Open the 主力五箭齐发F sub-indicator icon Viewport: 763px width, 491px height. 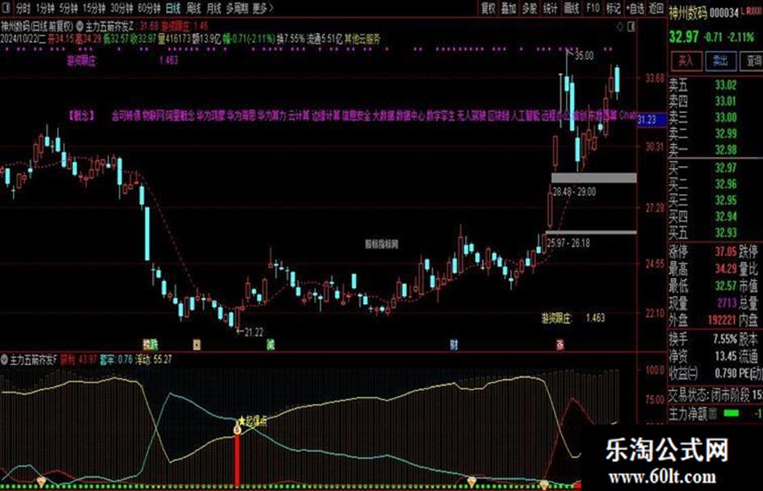pyautogui.click(x=4, y=360)
